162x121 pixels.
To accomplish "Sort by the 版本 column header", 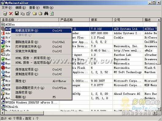I will [101, 20].
